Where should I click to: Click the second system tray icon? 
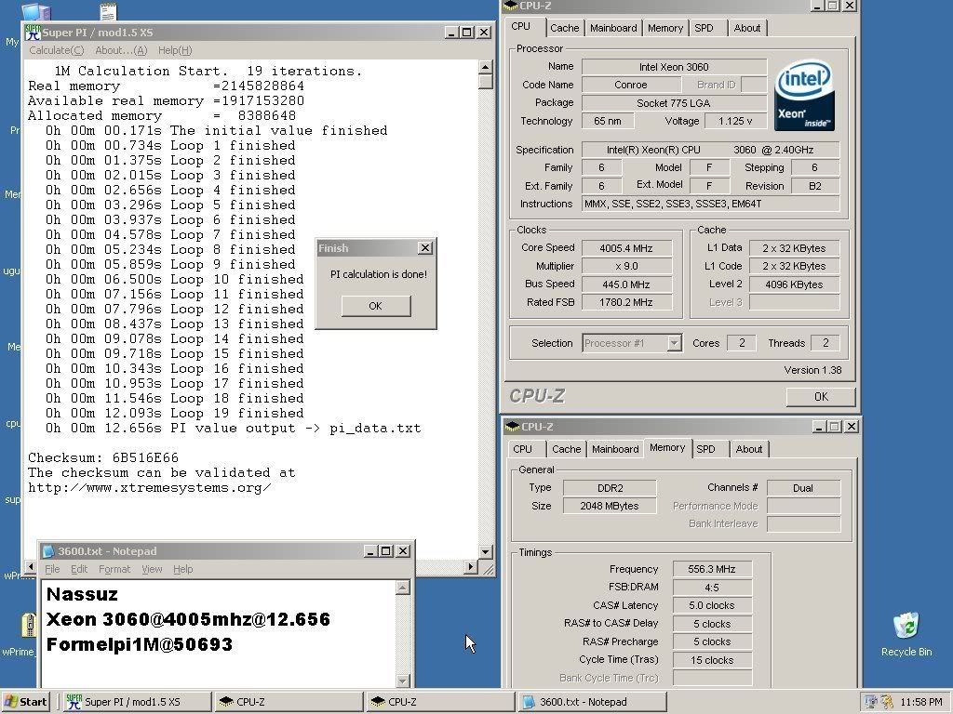tap(886, 702)
